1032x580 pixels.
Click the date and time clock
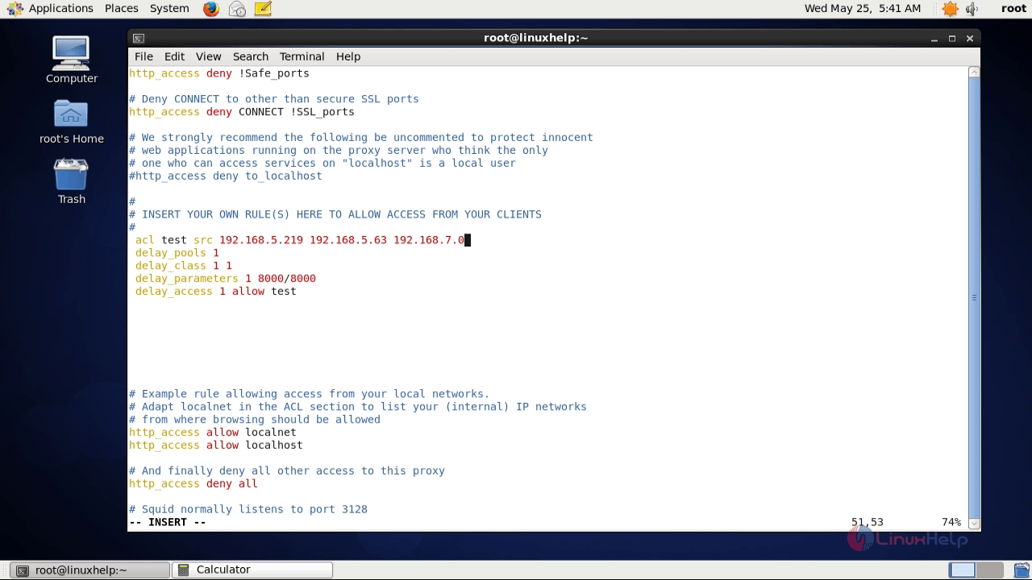[x=862, y=8]
